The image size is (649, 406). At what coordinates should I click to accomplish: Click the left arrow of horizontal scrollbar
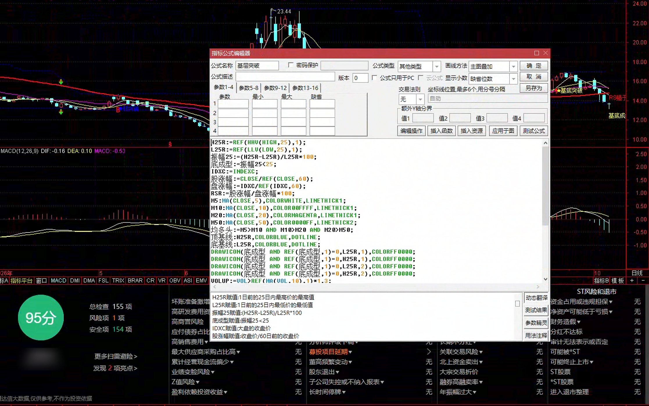[x=215, y=287]
